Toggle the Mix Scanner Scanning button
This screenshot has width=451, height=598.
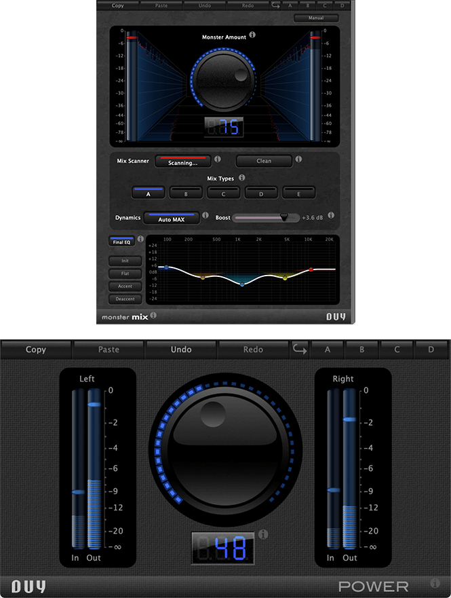click(x=182, y=162)
